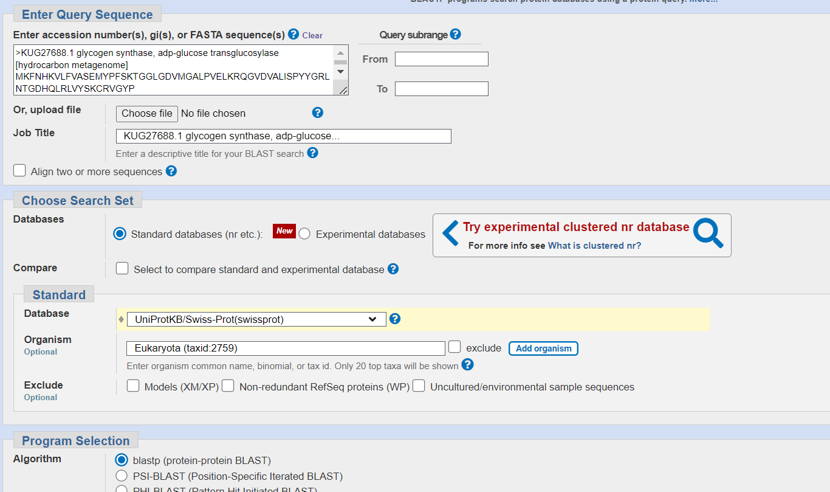830x492 pixels.
Task: Click the "No file chosen" text
Action: (213, 113)
